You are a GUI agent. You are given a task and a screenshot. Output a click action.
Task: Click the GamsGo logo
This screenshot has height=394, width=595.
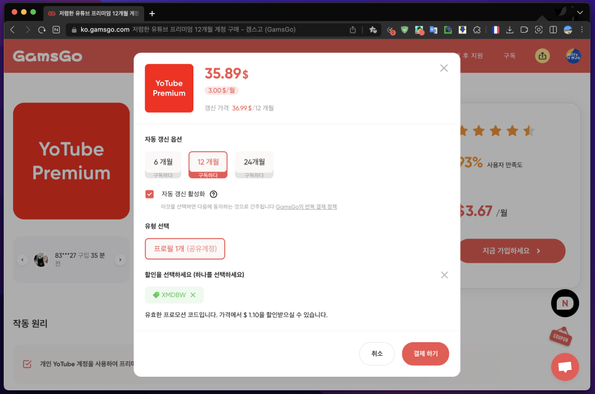47,56
